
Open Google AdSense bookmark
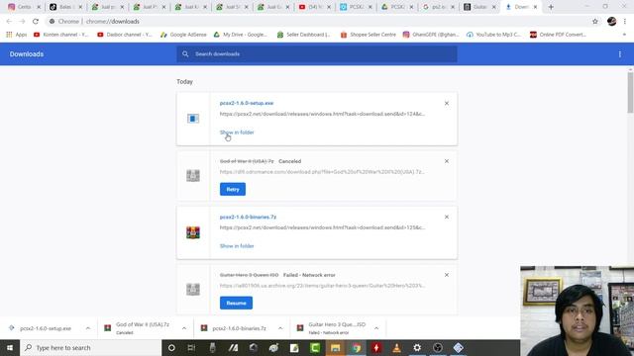pos(183,35)
